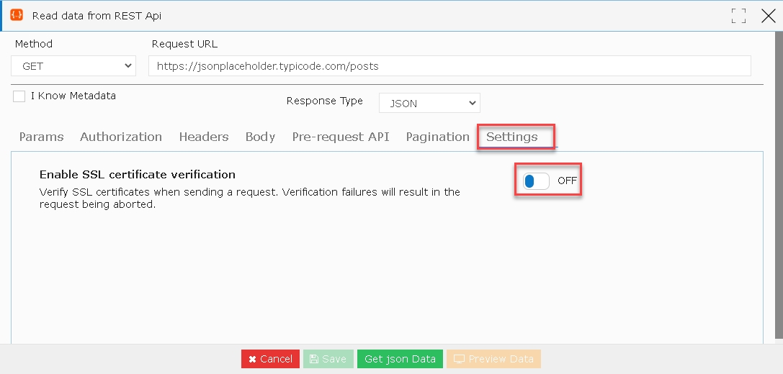Open the Response Type JSON dropdown
This screenshot has height=374, width=783.
pyautogui.click(x=429, y=104)
